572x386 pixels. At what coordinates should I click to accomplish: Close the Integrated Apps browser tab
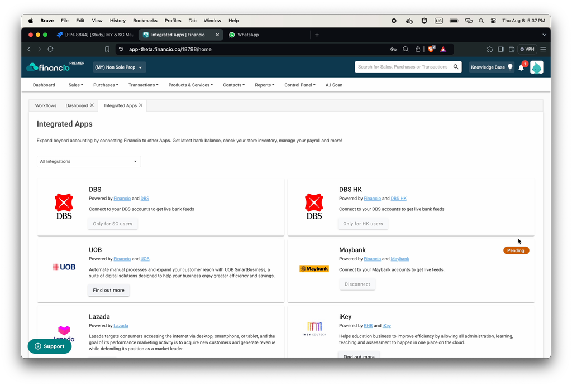coord(217,35)
